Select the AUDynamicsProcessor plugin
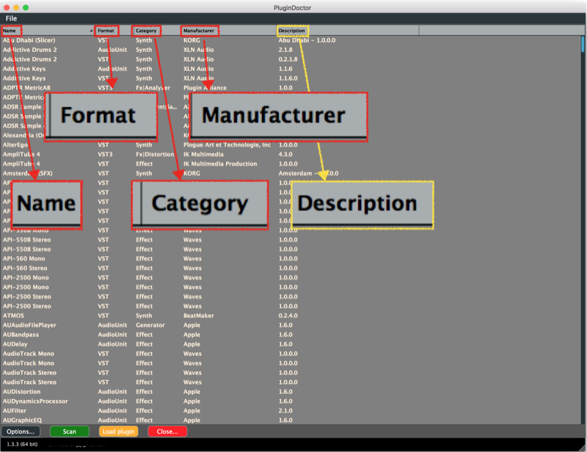 pos(290,401)
